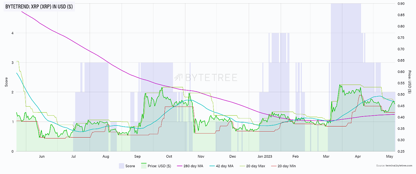Click the 0.90 tick on the price axis
Image resolution: width=416 pixels, height=174 pixels.
tap(400, 3)
